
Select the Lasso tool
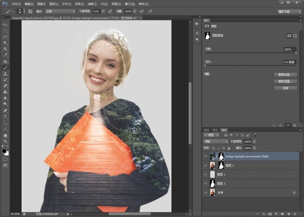6,37
